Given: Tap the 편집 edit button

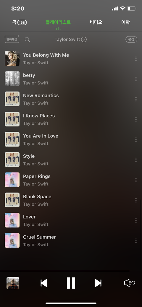Looking at the screenshot, I should 131,39.
